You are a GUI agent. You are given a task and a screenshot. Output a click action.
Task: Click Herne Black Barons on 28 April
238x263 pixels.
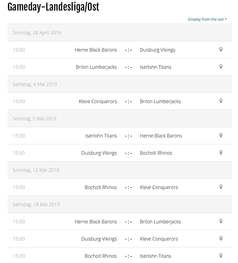tap(96, 50)
